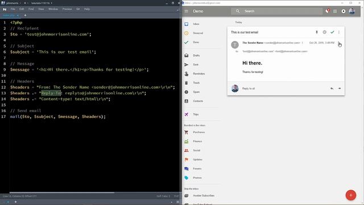
Task: Open the View menu in the code editor
Action: (41, 9)
